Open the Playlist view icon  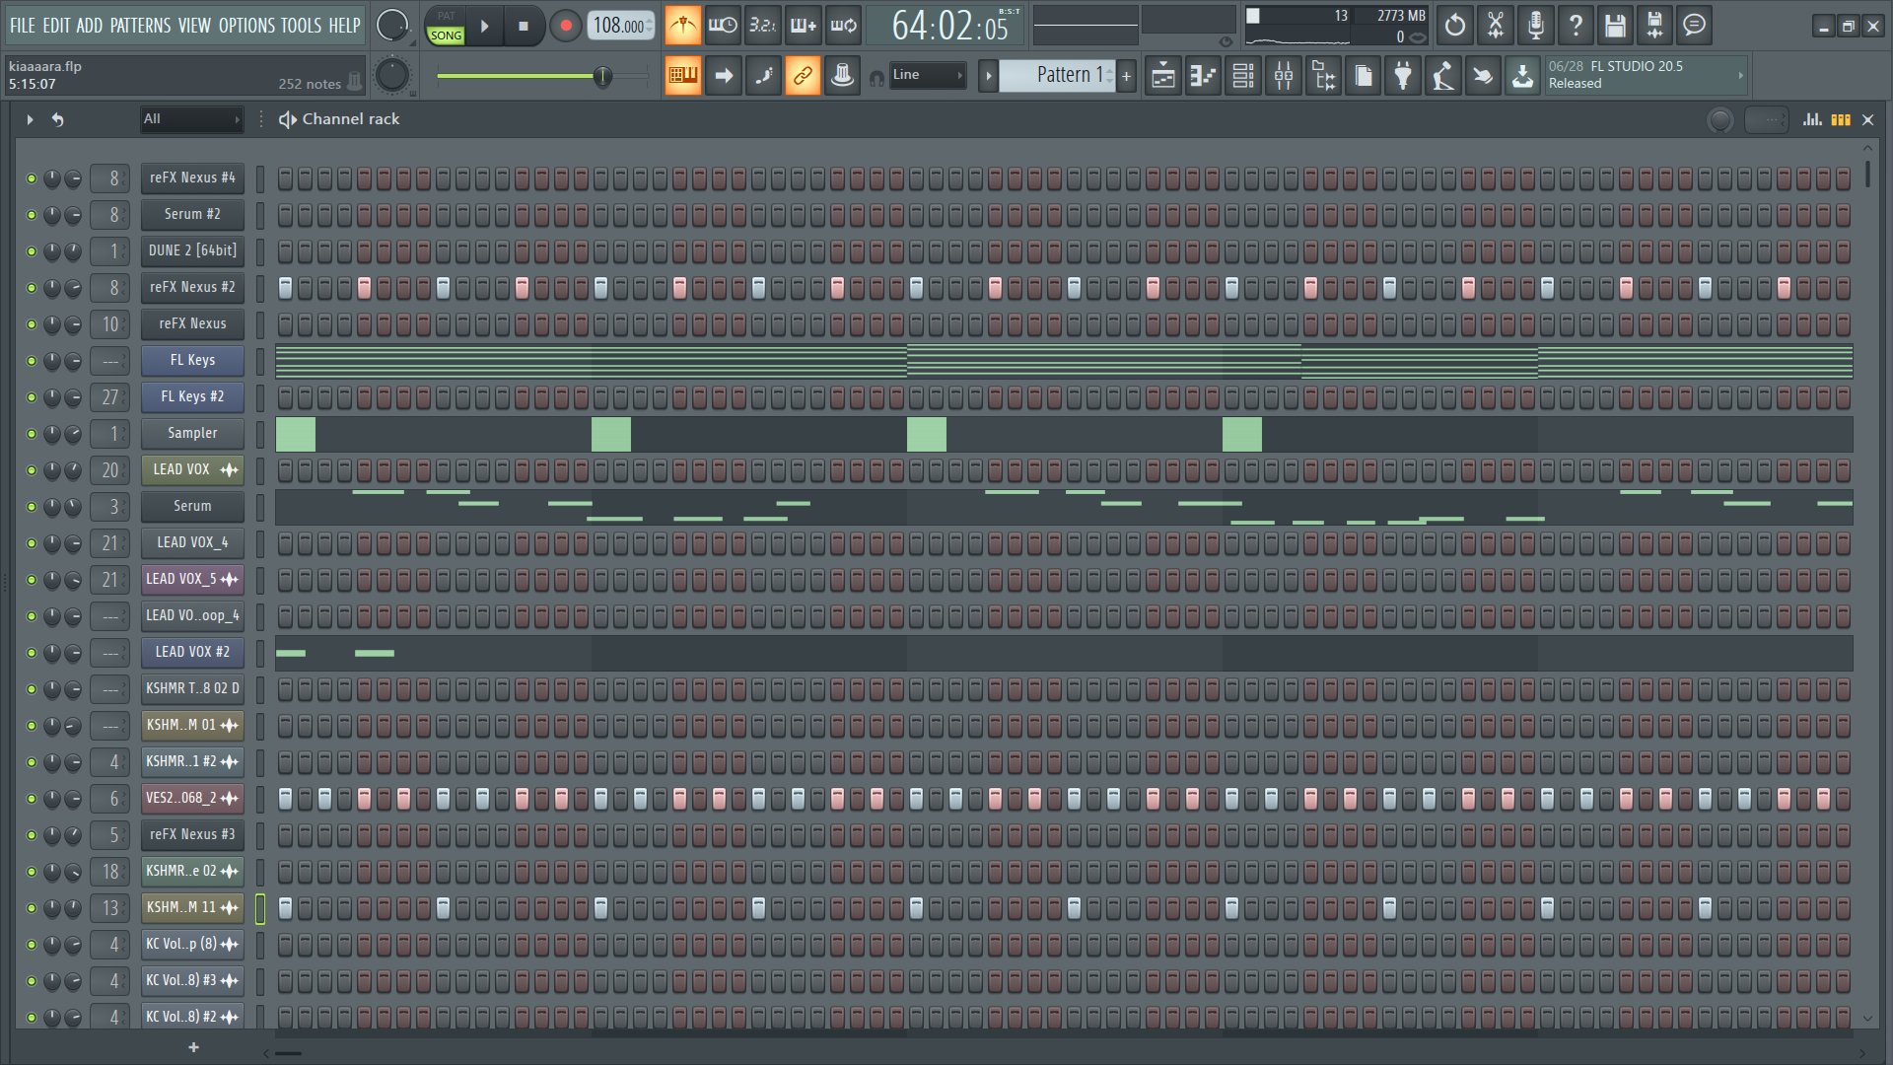pyautogui.click(x=1163, y=76)
